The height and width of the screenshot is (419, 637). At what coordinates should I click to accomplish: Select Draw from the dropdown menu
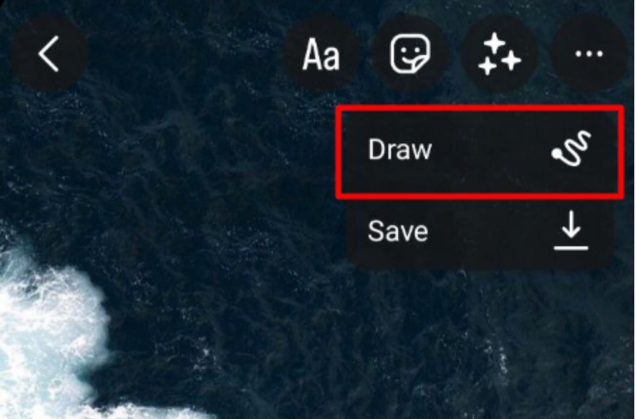point(480,152)
